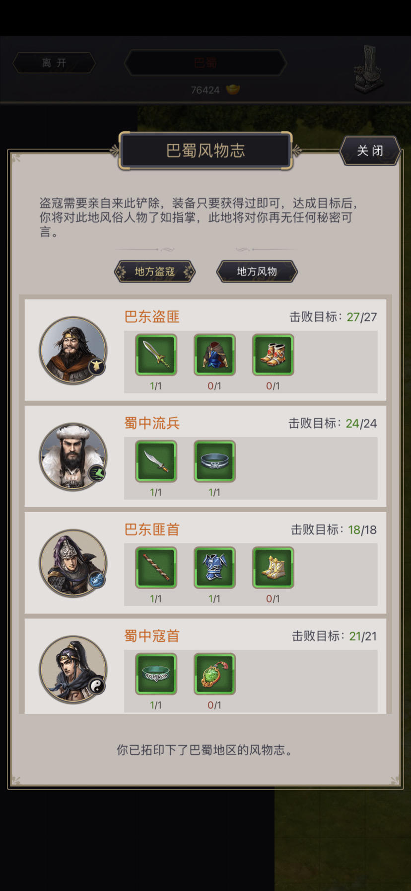Tap the gold ingot beside 76424
The image size is (411, 891).
click(233, 89)
